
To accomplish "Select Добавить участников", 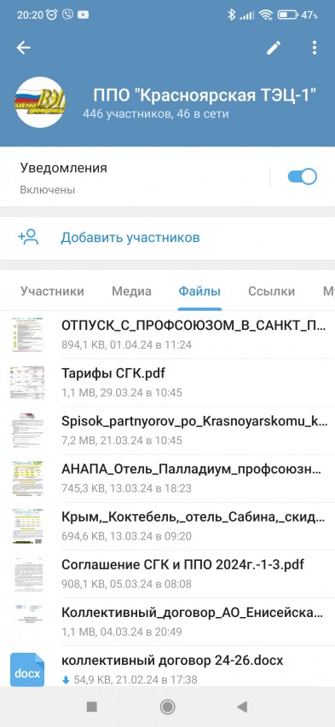I will point(130,238).
